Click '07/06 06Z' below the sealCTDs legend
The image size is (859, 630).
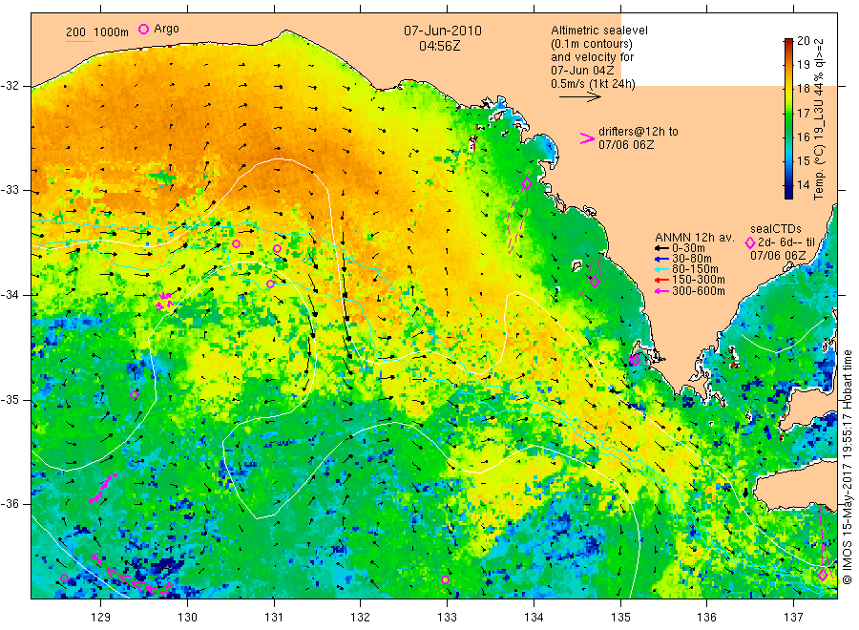tap(778, 255)
